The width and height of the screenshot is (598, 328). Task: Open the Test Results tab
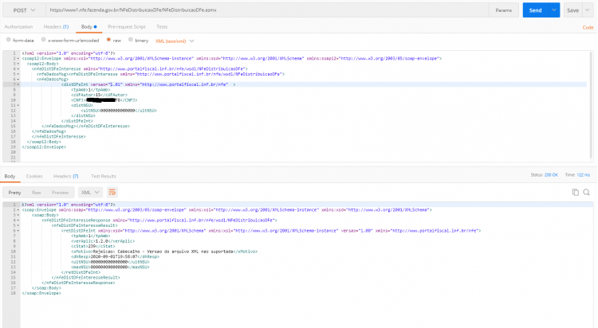tap(104, 176)
